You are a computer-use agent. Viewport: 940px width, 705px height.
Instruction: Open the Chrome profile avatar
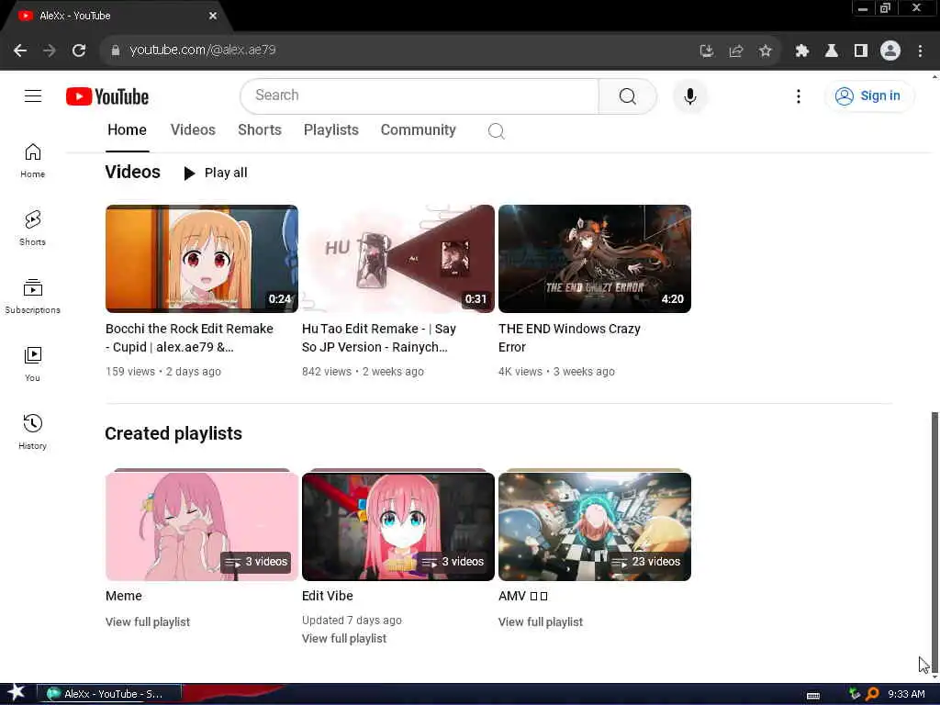click(890, 50)
